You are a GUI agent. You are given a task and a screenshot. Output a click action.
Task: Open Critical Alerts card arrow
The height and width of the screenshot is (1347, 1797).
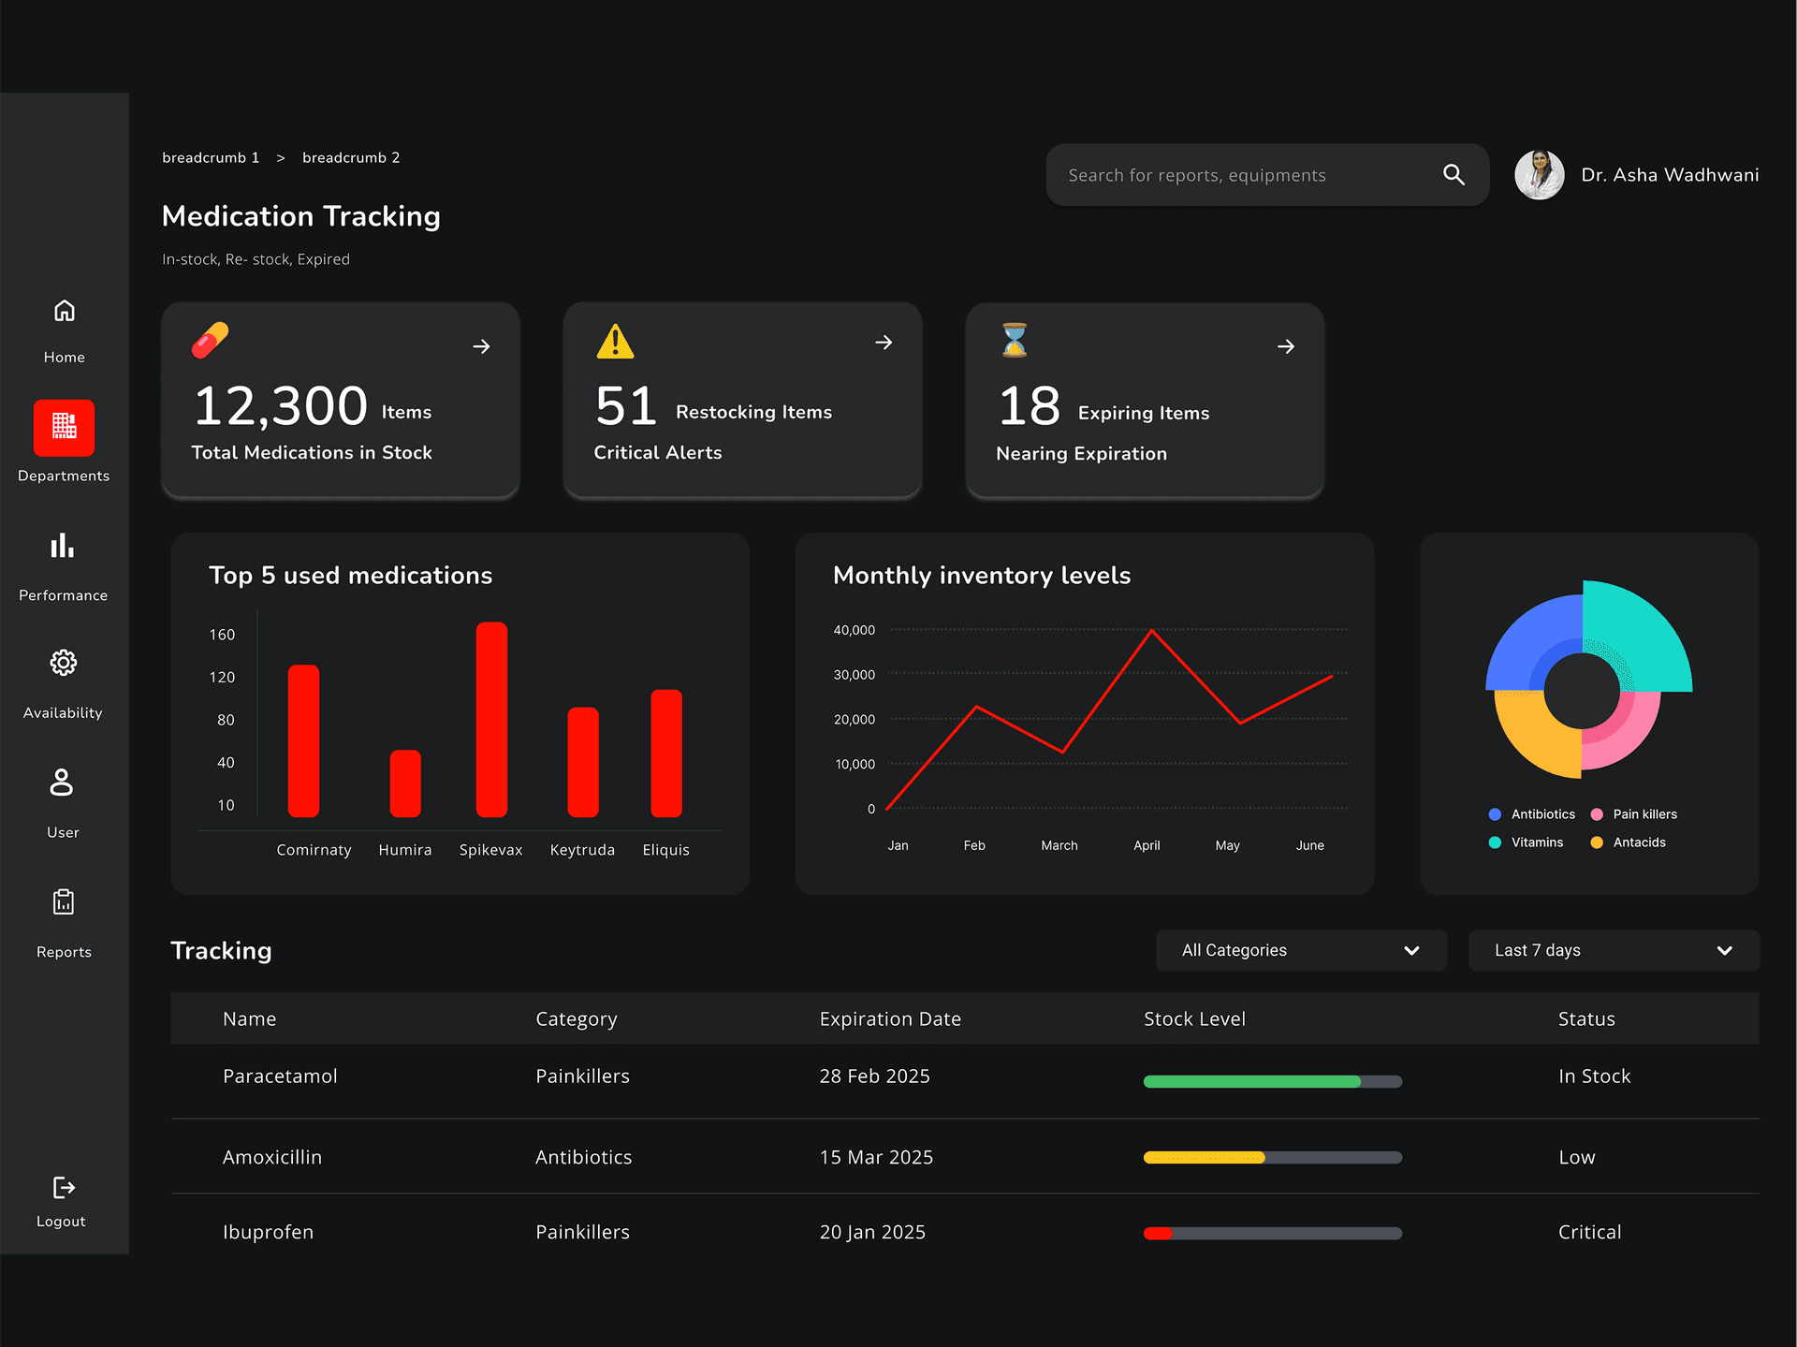tap(884, 344)
